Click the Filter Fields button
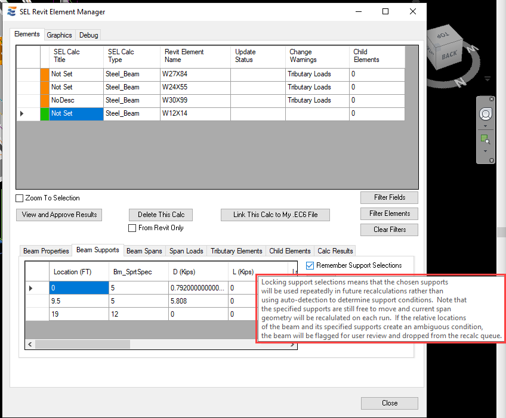 coord(389,197)
